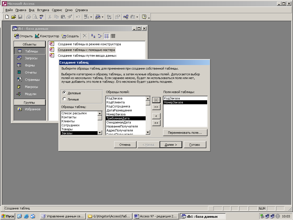This screenshot has width=293, height=220.
Task: Add all fields with double arrow button
Action: (x=156, y=107)
